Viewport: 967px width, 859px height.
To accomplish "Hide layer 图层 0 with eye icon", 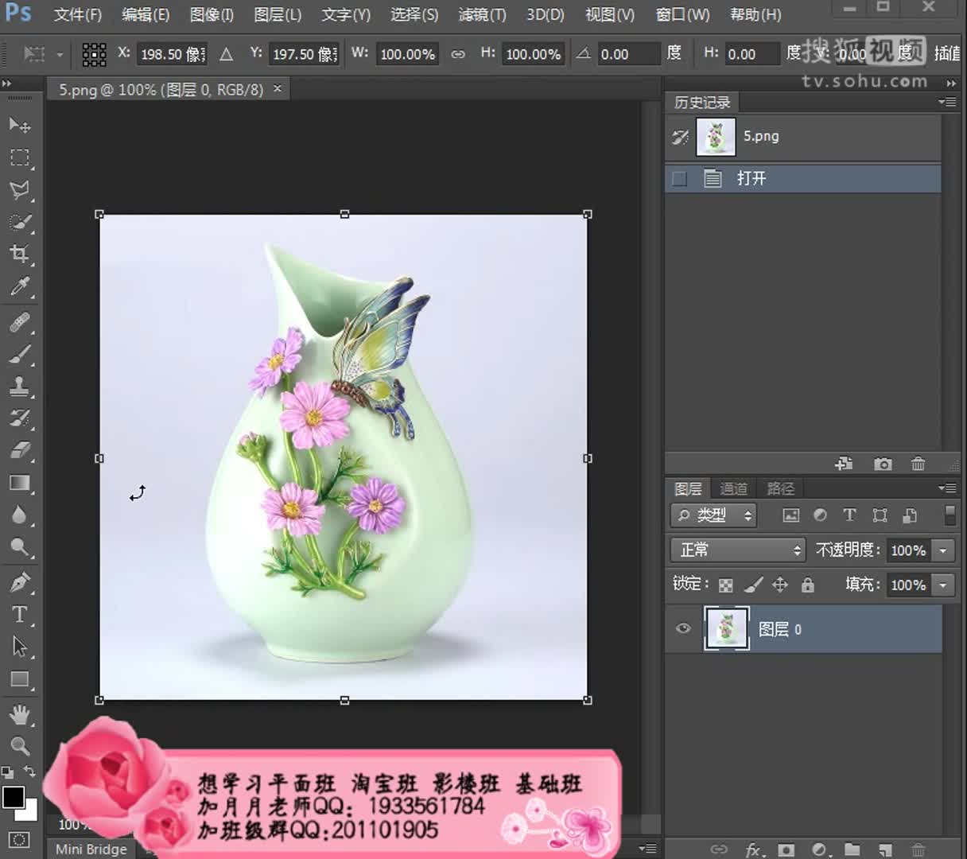I will (683, 628).
